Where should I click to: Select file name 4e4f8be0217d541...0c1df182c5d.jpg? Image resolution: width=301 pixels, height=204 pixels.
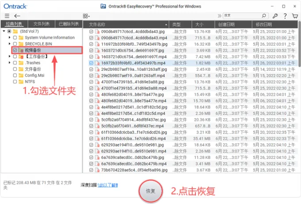pos(134,107)
